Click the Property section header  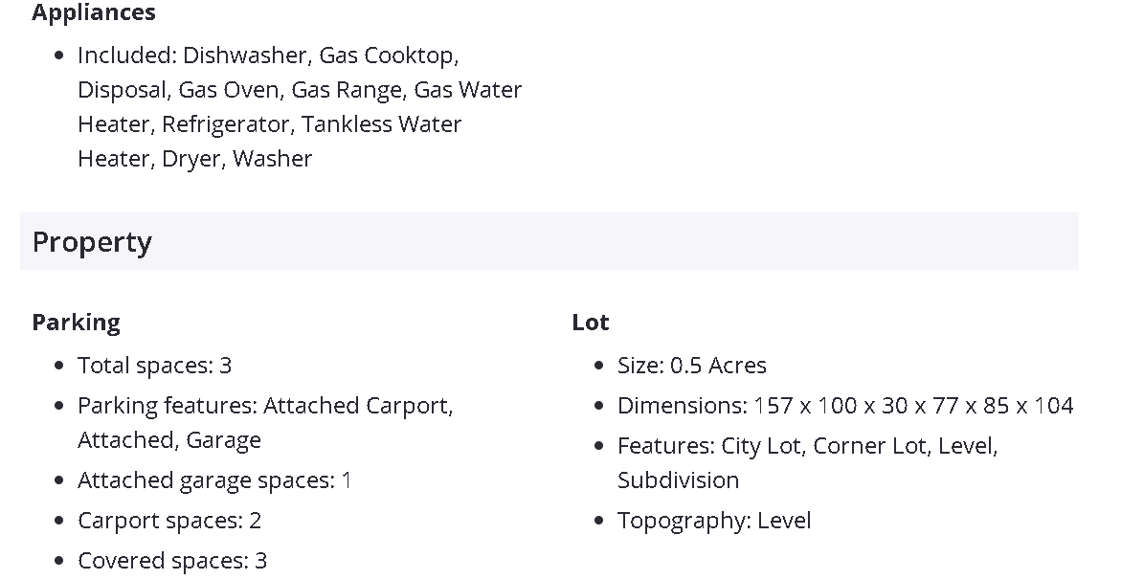[92, 242]
